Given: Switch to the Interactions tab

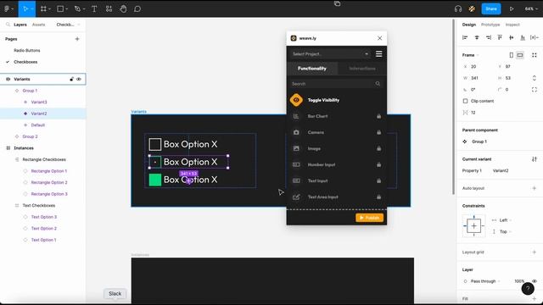Looking at the screenshot, I should [362, 69].
